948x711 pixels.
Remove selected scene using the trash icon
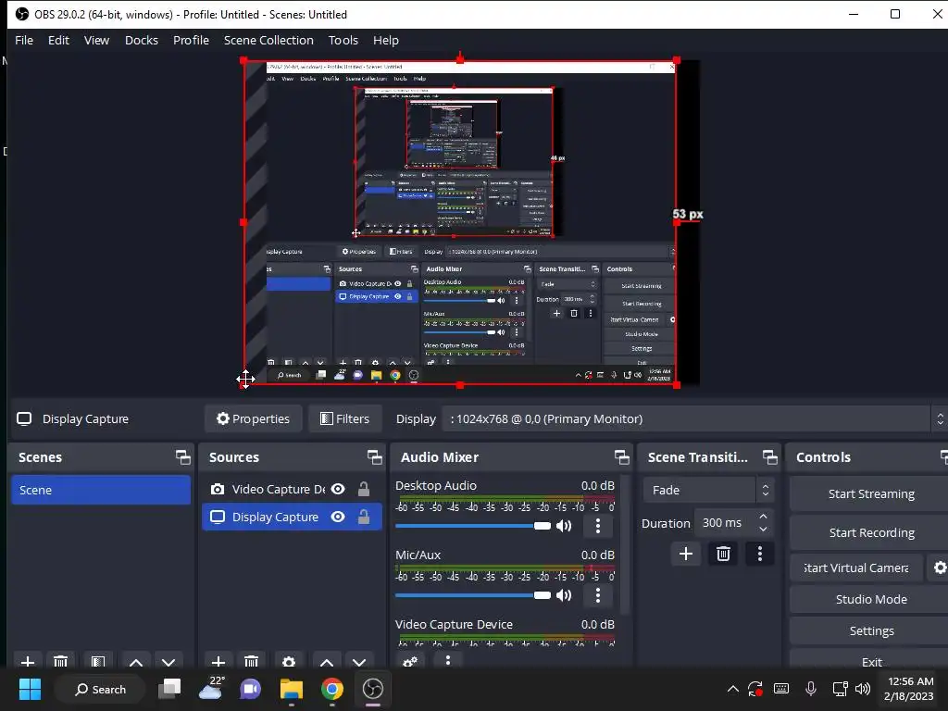click(x=60, y=661)
